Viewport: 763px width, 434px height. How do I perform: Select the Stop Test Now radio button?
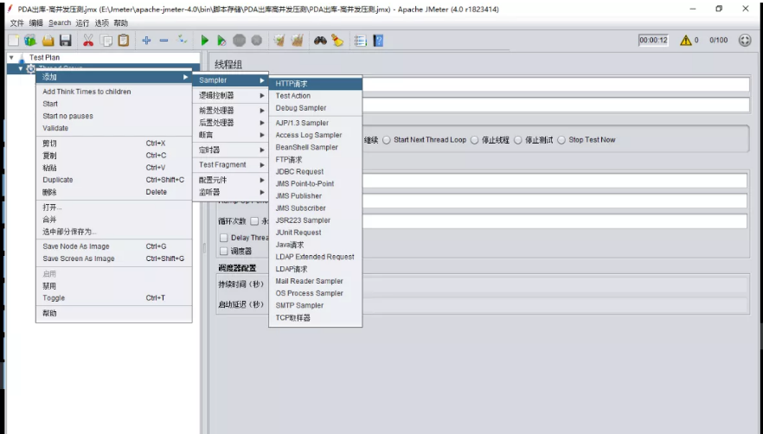click(561, 140)
